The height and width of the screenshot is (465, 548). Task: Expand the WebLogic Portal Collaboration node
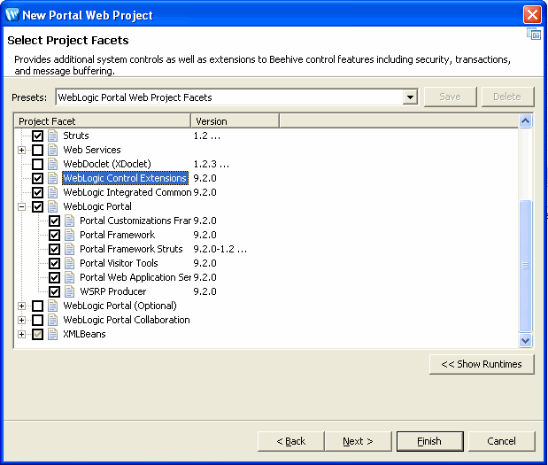pos(21,320)
